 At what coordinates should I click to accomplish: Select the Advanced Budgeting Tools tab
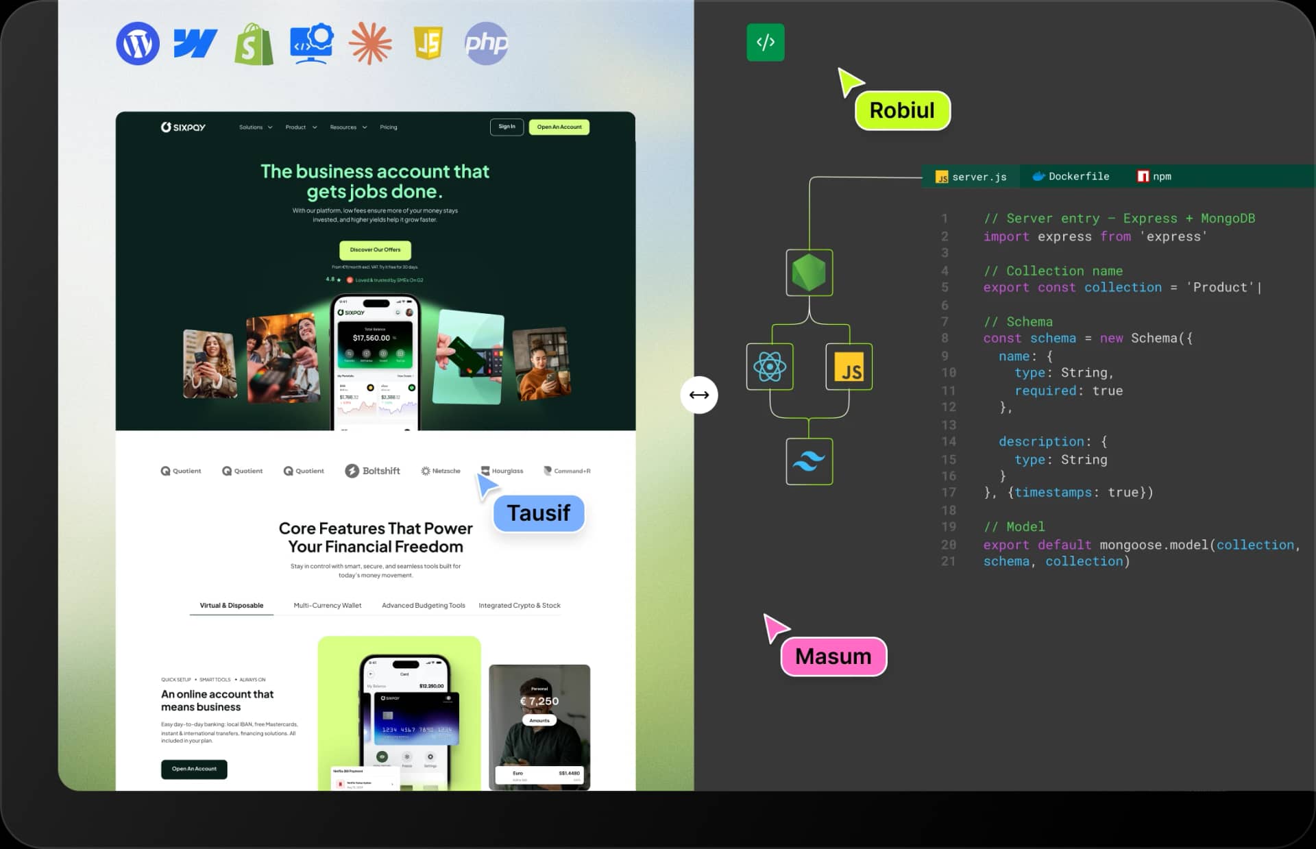click(424, 606)
